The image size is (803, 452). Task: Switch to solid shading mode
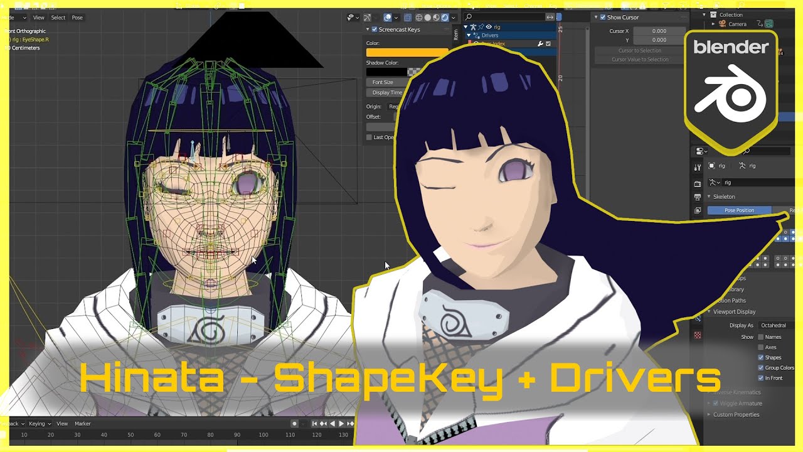click(x=428, y=18)
